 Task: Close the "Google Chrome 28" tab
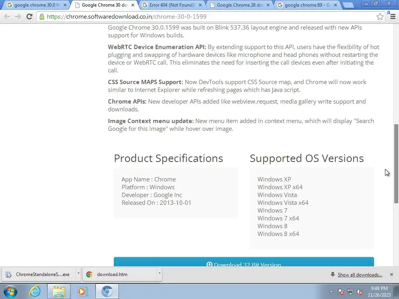click(268, 5)
